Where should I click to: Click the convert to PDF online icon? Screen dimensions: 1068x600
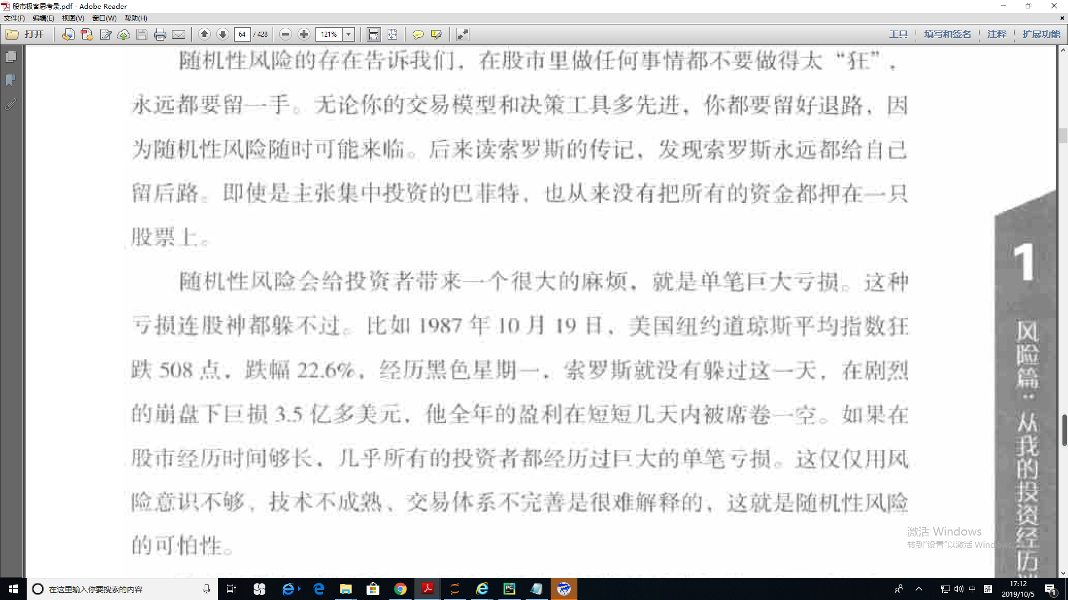coord(68,34)
